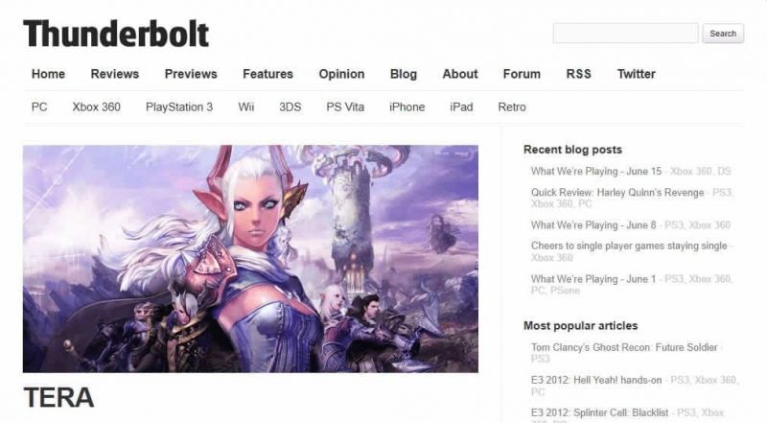
Task: Filter by Xbox 360 platform
Action: click(x=97, y=106)
